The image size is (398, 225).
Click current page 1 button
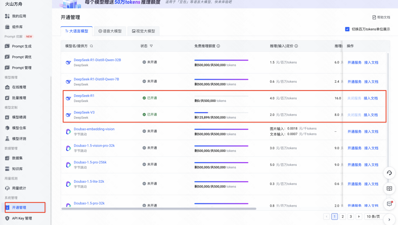pos(335,217)
